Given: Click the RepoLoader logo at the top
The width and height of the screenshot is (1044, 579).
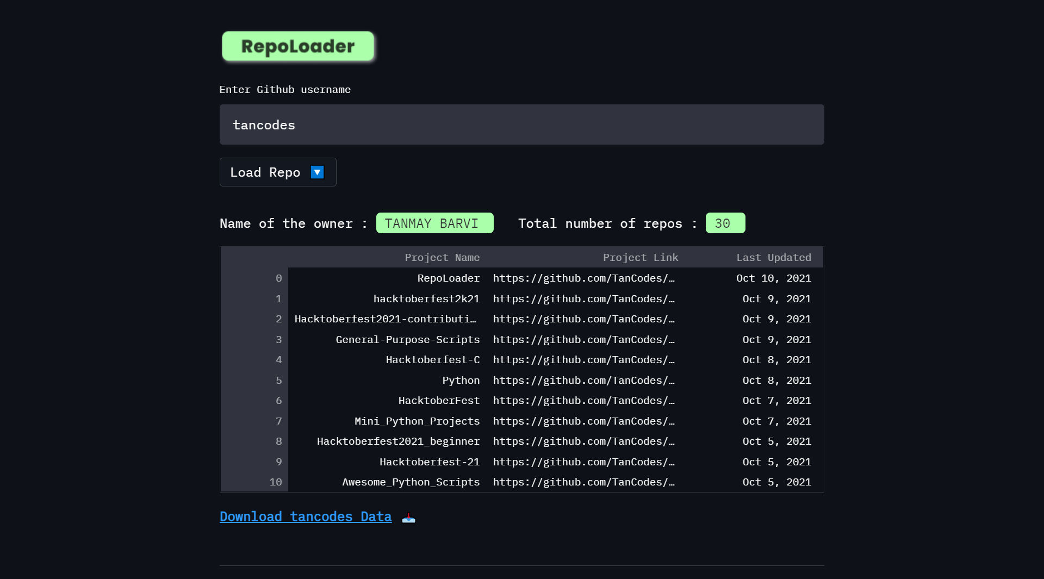Looking at the screenshot, I should pos(298,47).
